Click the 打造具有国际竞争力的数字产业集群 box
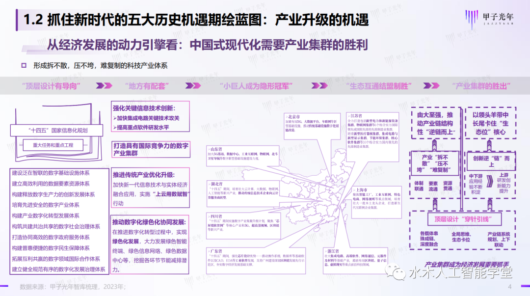This screenshot has height=296, width=530. click(151, 149)
